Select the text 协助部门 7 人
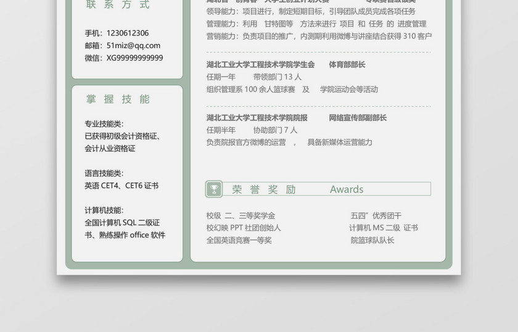This screenshot has height=332, width=518. (275, 130)
